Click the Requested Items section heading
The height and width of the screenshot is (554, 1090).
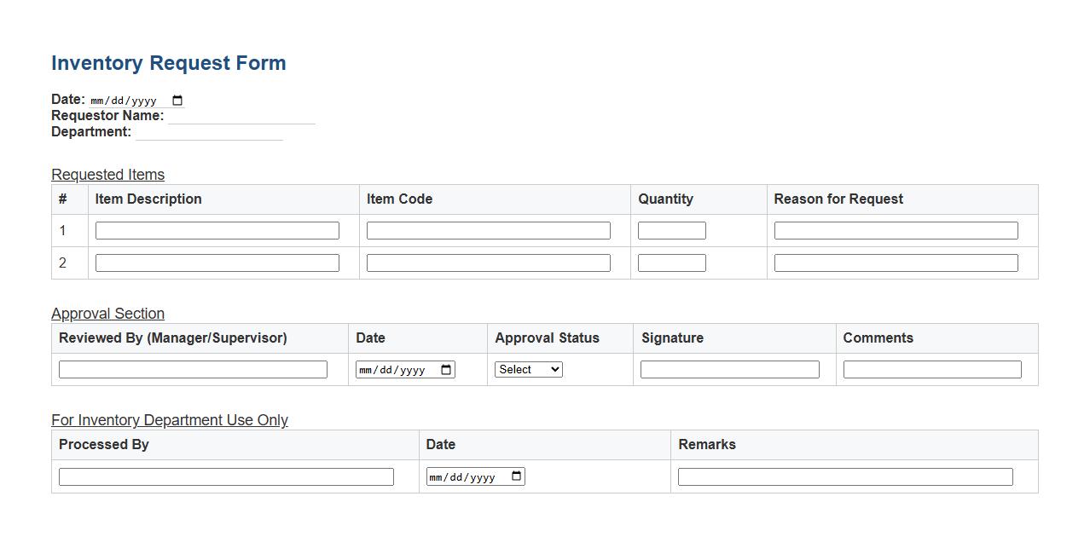107,175
